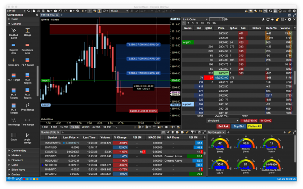This screenshot has height=189, width=303.
Task: Open the Limit Order type dropdown
Action: click(195, 19)
